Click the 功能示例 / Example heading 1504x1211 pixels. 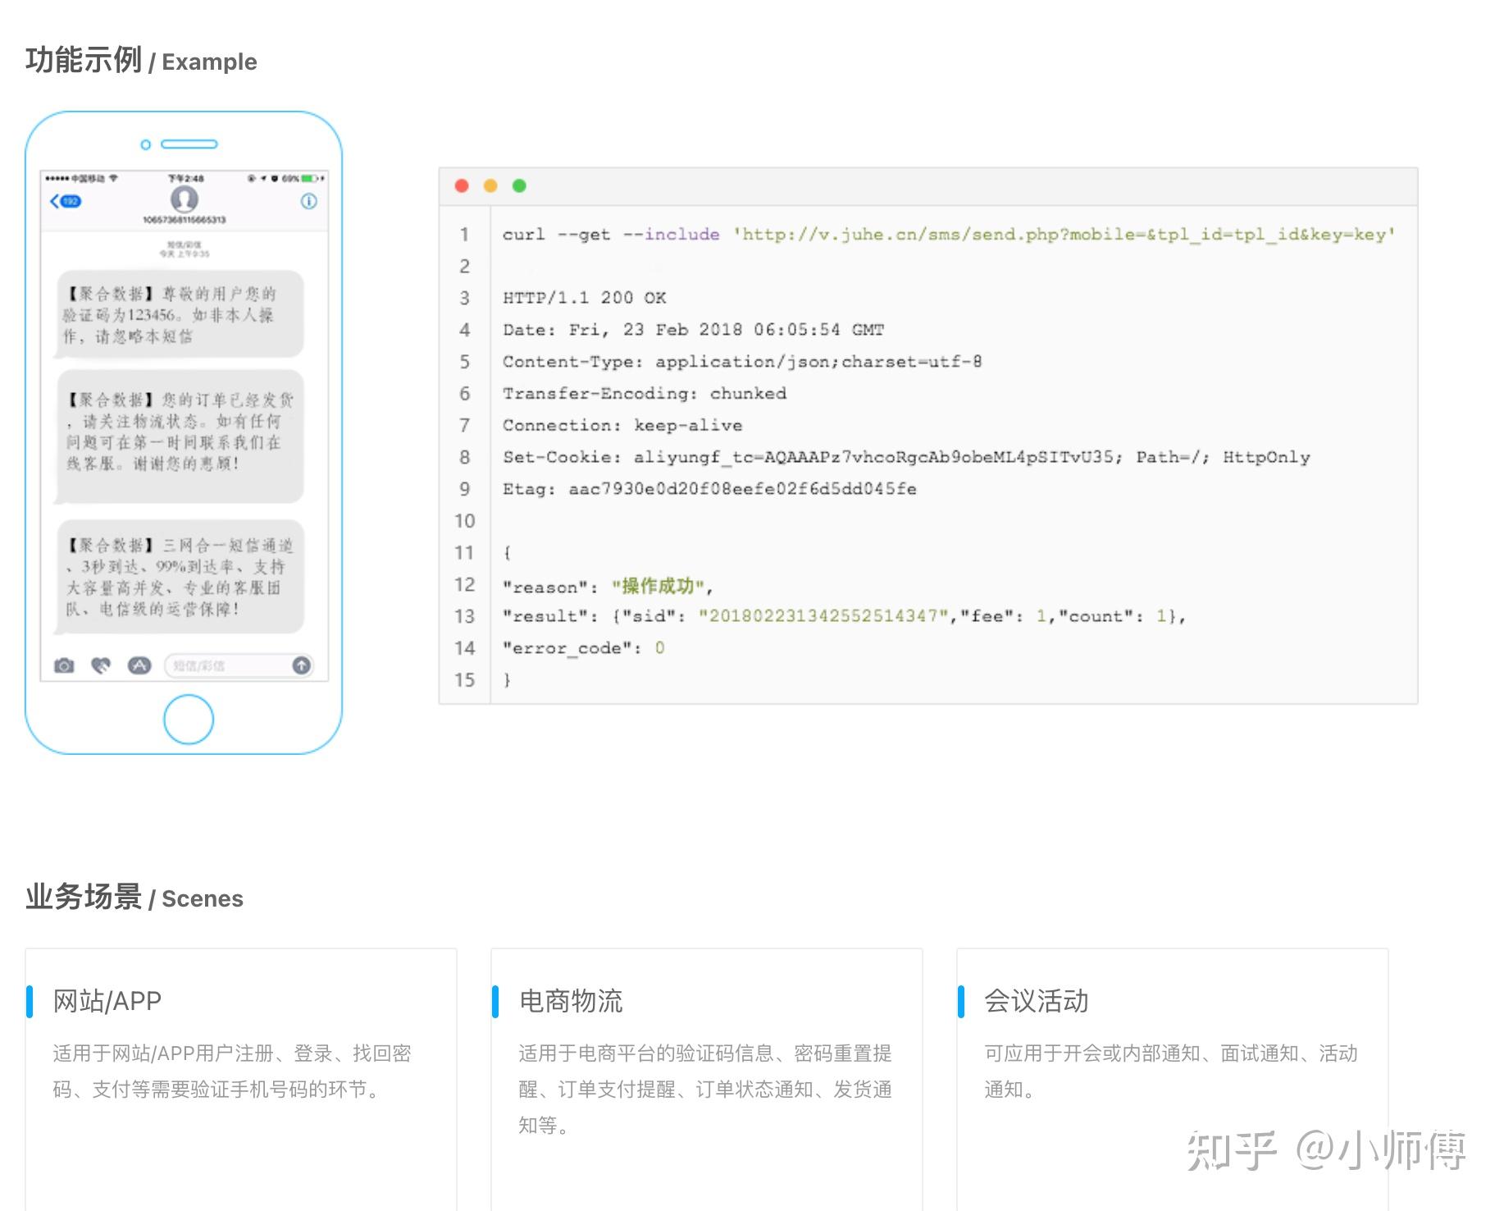(141, 61)
